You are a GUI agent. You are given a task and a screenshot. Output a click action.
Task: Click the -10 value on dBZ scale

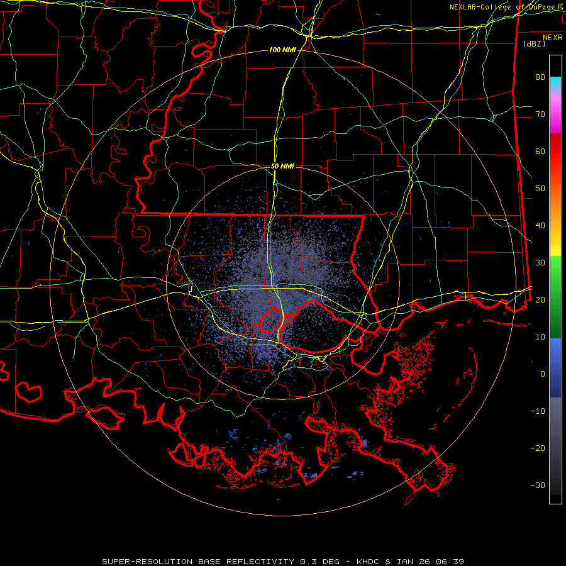pyautogui.click(x=538, y=411)
